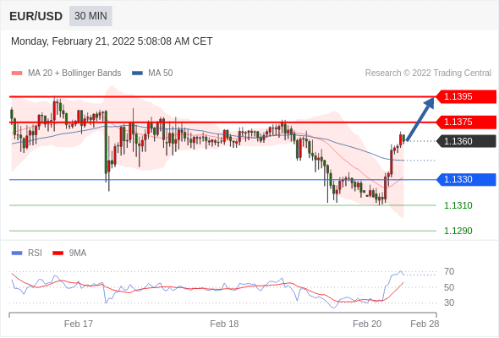Click the MA 50 legend label

161,74
